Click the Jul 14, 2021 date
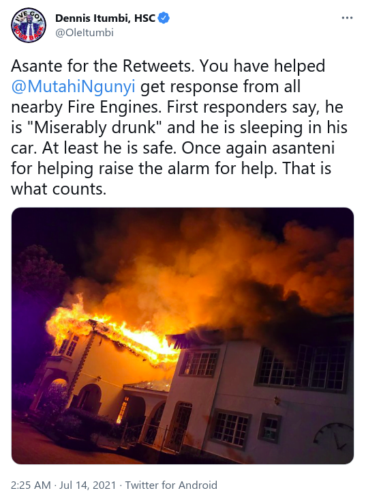Viewport: 366px width, 495px height. (88, 485)
